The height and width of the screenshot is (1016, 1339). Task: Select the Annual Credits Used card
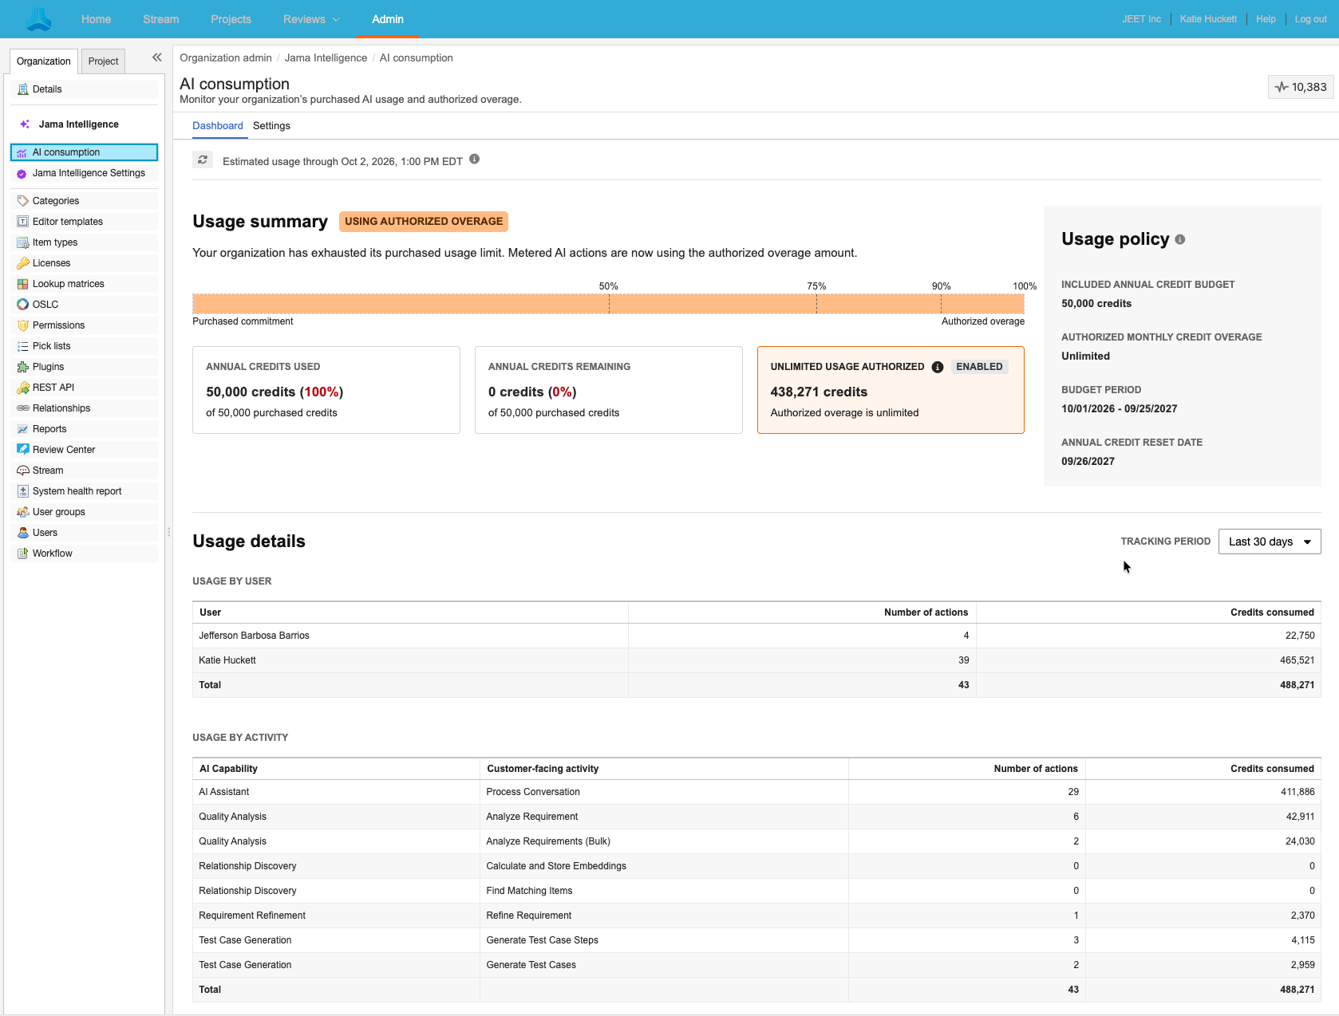[x=326, y=390]
